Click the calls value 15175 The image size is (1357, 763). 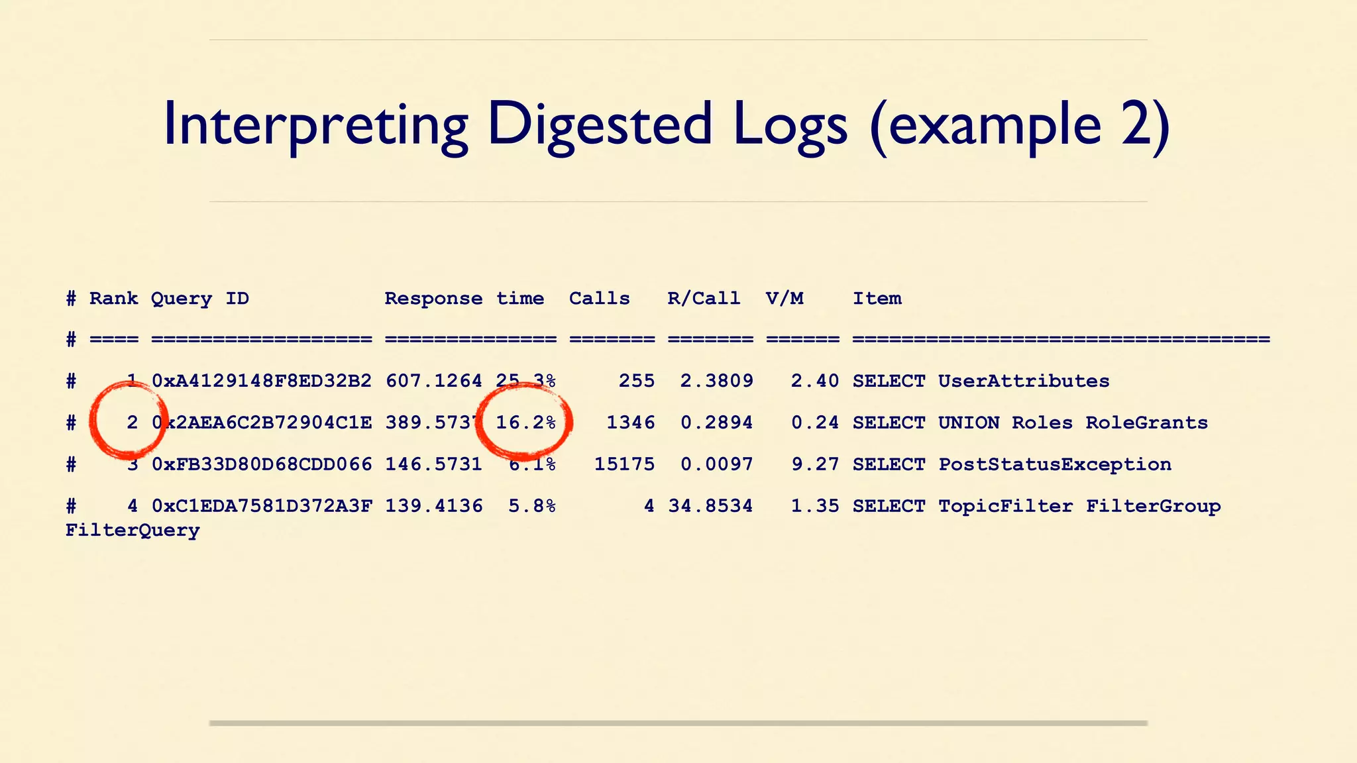624,464
